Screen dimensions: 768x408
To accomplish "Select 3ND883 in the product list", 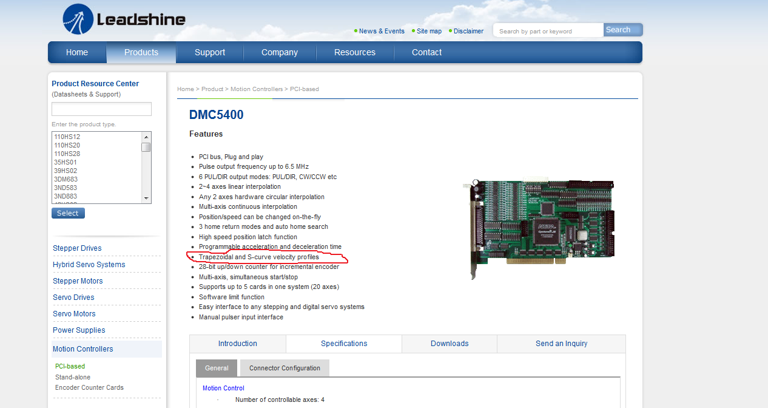I will 66,196.
